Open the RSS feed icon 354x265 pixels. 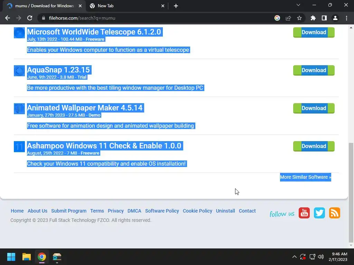[x=334, y=213]
